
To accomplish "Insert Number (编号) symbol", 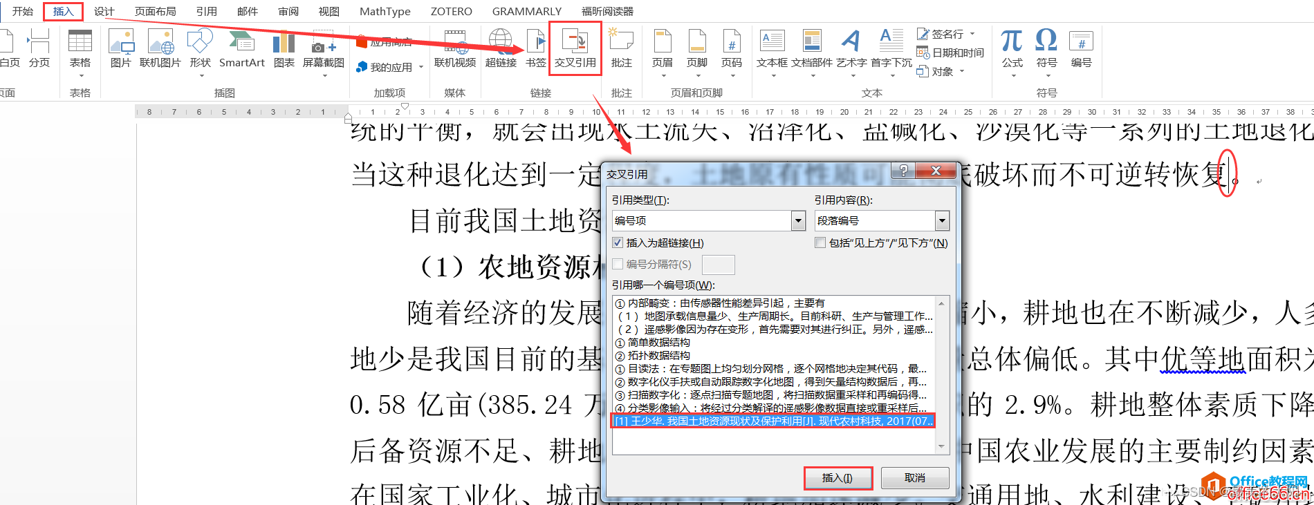I will (x=1081, y=48).
